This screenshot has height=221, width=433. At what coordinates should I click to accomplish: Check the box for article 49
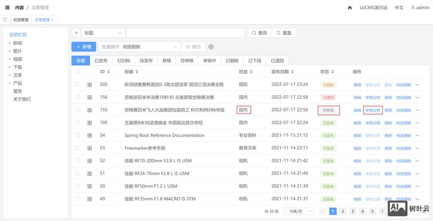click(77, 198)
